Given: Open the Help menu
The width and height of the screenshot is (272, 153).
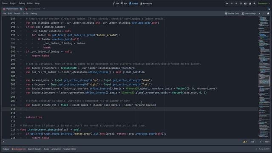Looking at the screenshot, I should (37, 3).
